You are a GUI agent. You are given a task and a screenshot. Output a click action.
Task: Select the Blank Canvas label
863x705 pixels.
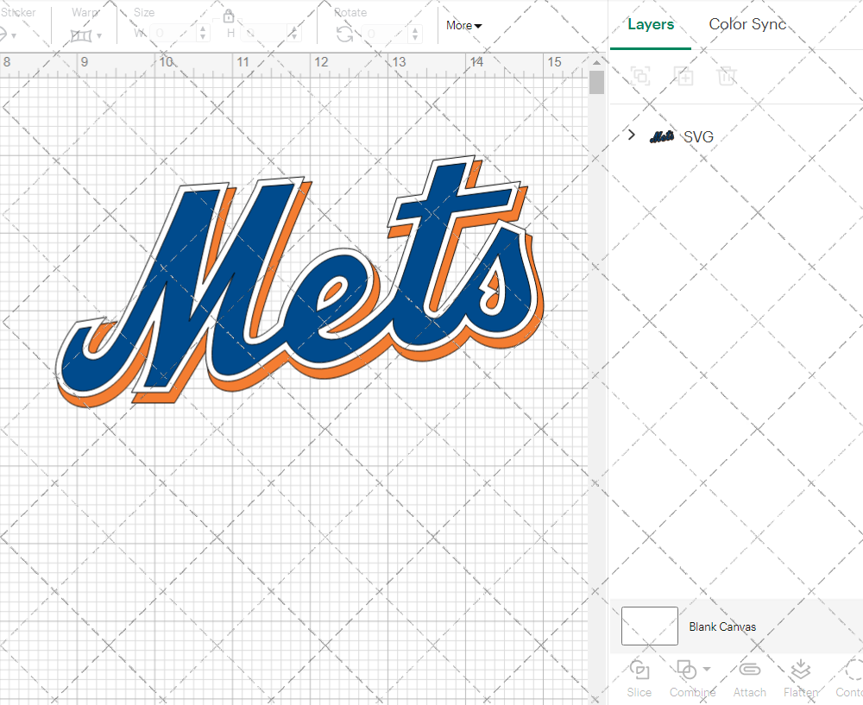pos(722,626)
